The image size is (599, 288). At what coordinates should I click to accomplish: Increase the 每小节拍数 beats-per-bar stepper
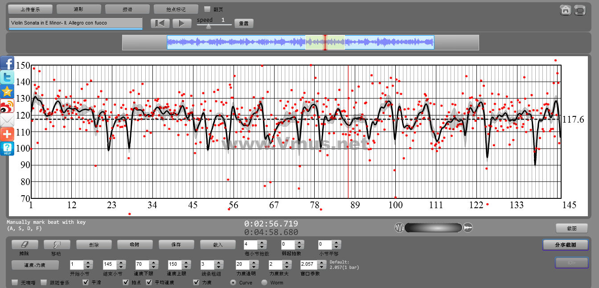pos(262,243)
